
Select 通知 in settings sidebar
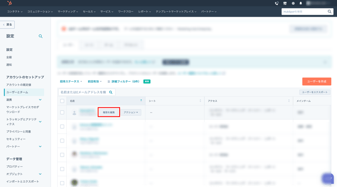9,65
